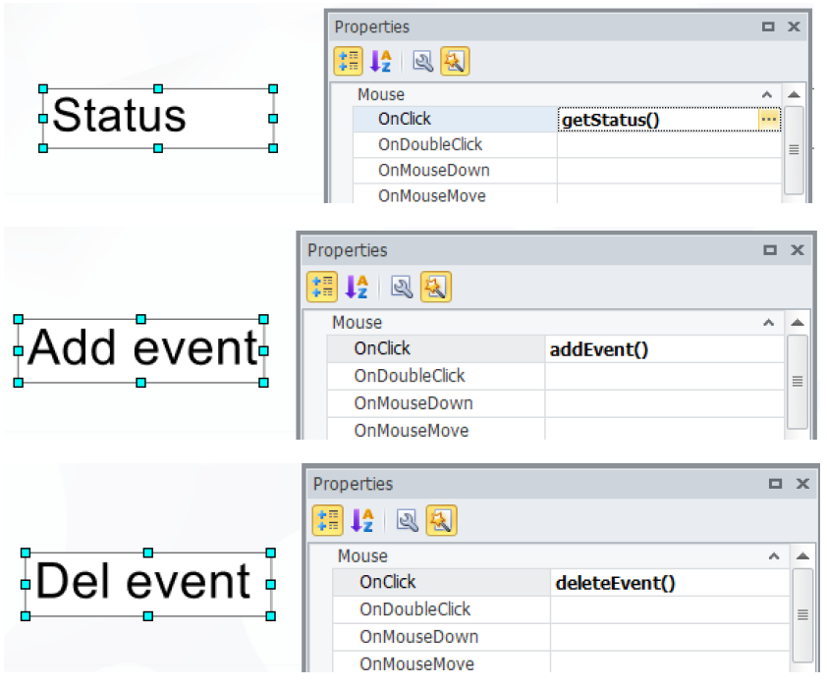827x685 pixels.
Task: Close the deleteEvent Properties panel
Action: point(802,484)
